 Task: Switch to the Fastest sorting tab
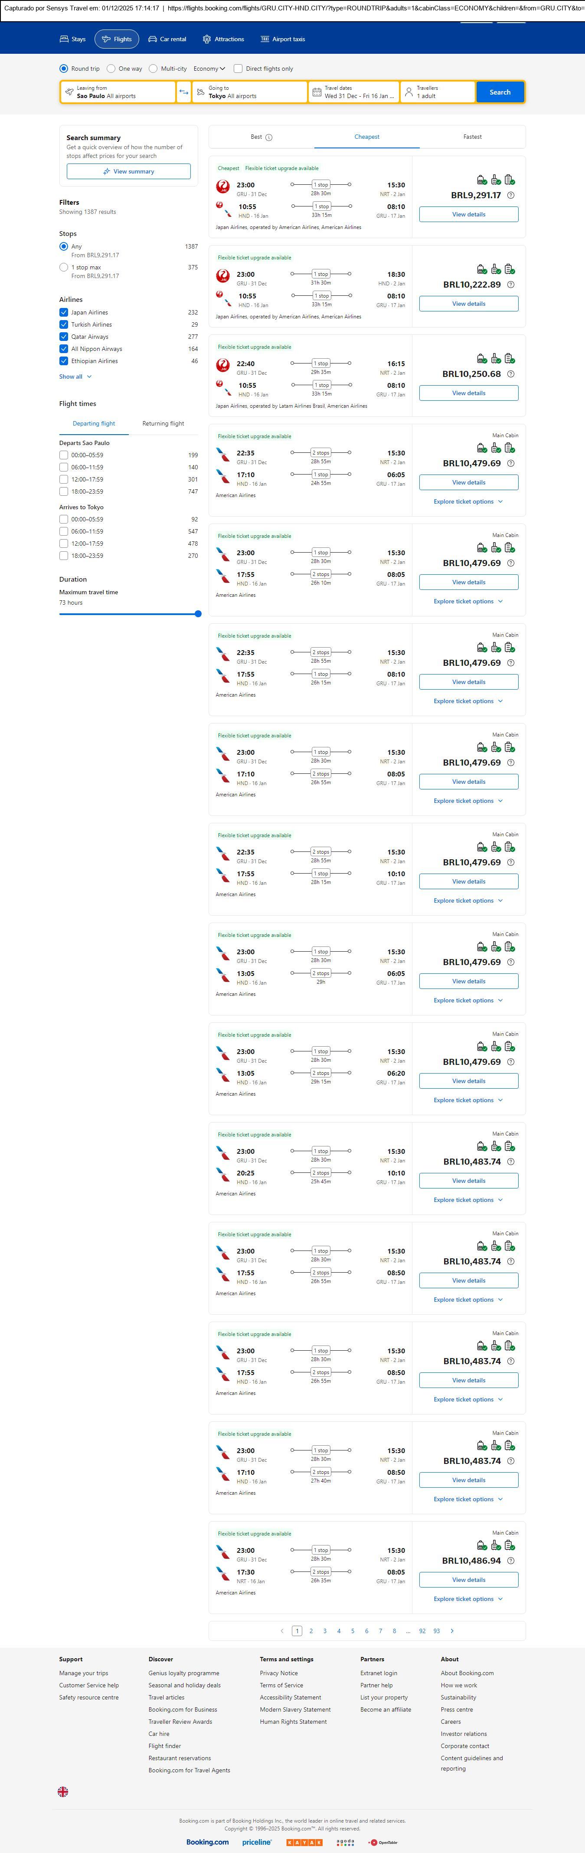[472, 137]
